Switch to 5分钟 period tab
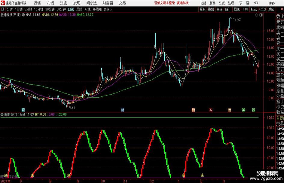 pos(28,9)
